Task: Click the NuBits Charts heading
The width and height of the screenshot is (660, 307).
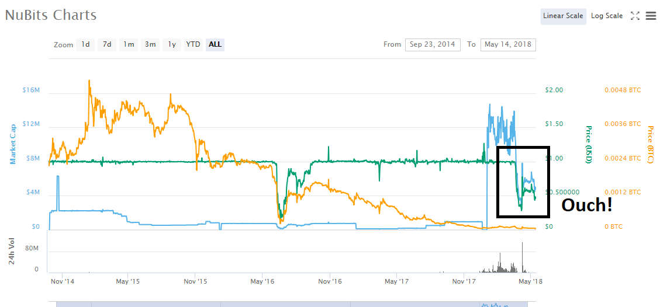Action: 51,15
